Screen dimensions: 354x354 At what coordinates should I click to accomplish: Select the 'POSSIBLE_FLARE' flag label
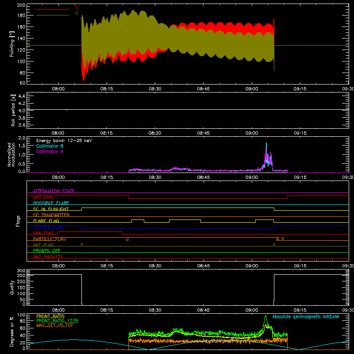pos(51,203)
